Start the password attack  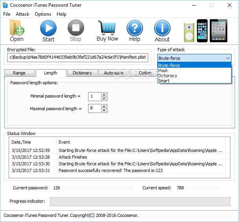tap(48, 31)
